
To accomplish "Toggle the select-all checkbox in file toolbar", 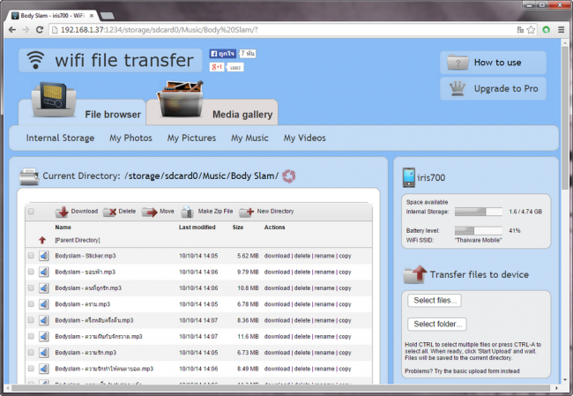I will [31, 212].
